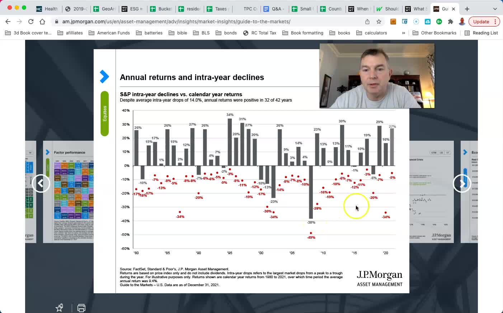This screenshot has height=313, width=503.
Task: Go back to the previous page
Action: 8,22
